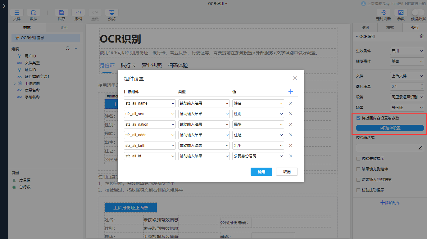
Task: Open the 参数 panel icon
Action: (401, 13)
